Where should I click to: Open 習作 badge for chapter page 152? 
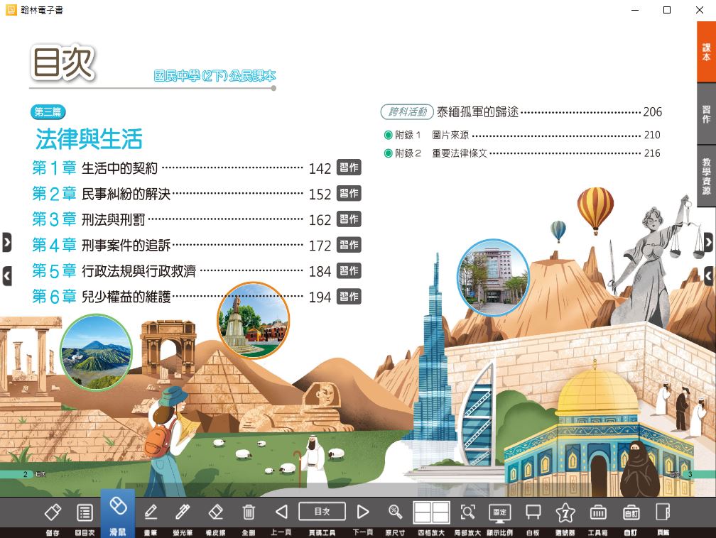(349, 193)
